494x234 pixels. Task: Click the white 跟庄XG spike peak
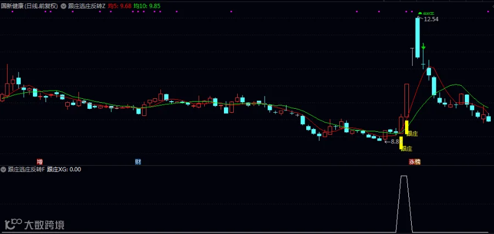(x=403, y=176)
